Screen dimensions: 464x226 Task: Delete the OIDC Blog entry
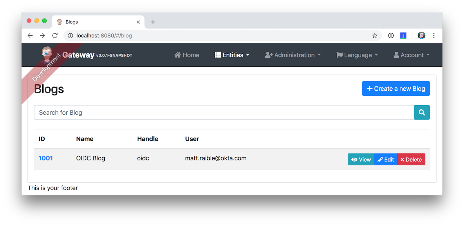[411, 160]
